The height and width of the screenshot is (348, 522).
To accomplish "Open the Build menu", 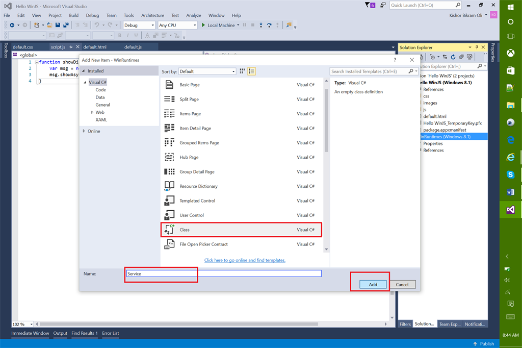I will [73, 15].
